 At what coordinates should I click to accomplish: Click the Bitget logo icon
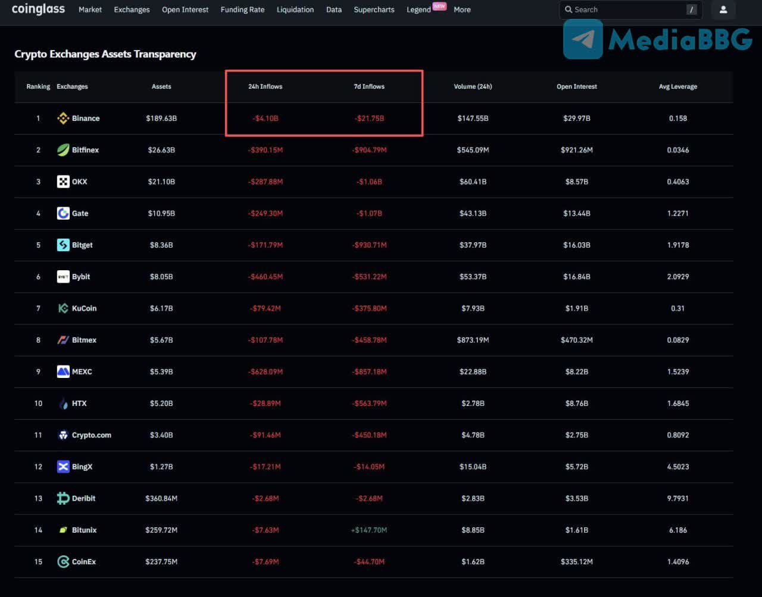click(63, 245)
